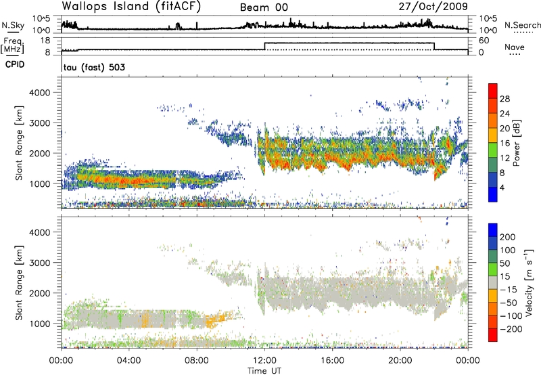Pick the red bottom segment of Velocity colorbar
The height and width of the screenshot is (375, 541).
click(493, 335)
